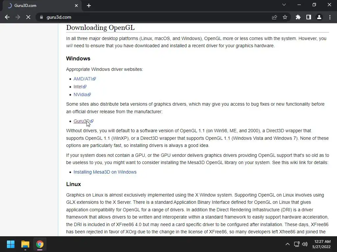This screenshot has width=337, height=252.
Task: Open the volume speaker icon
Action: [305, 244]
